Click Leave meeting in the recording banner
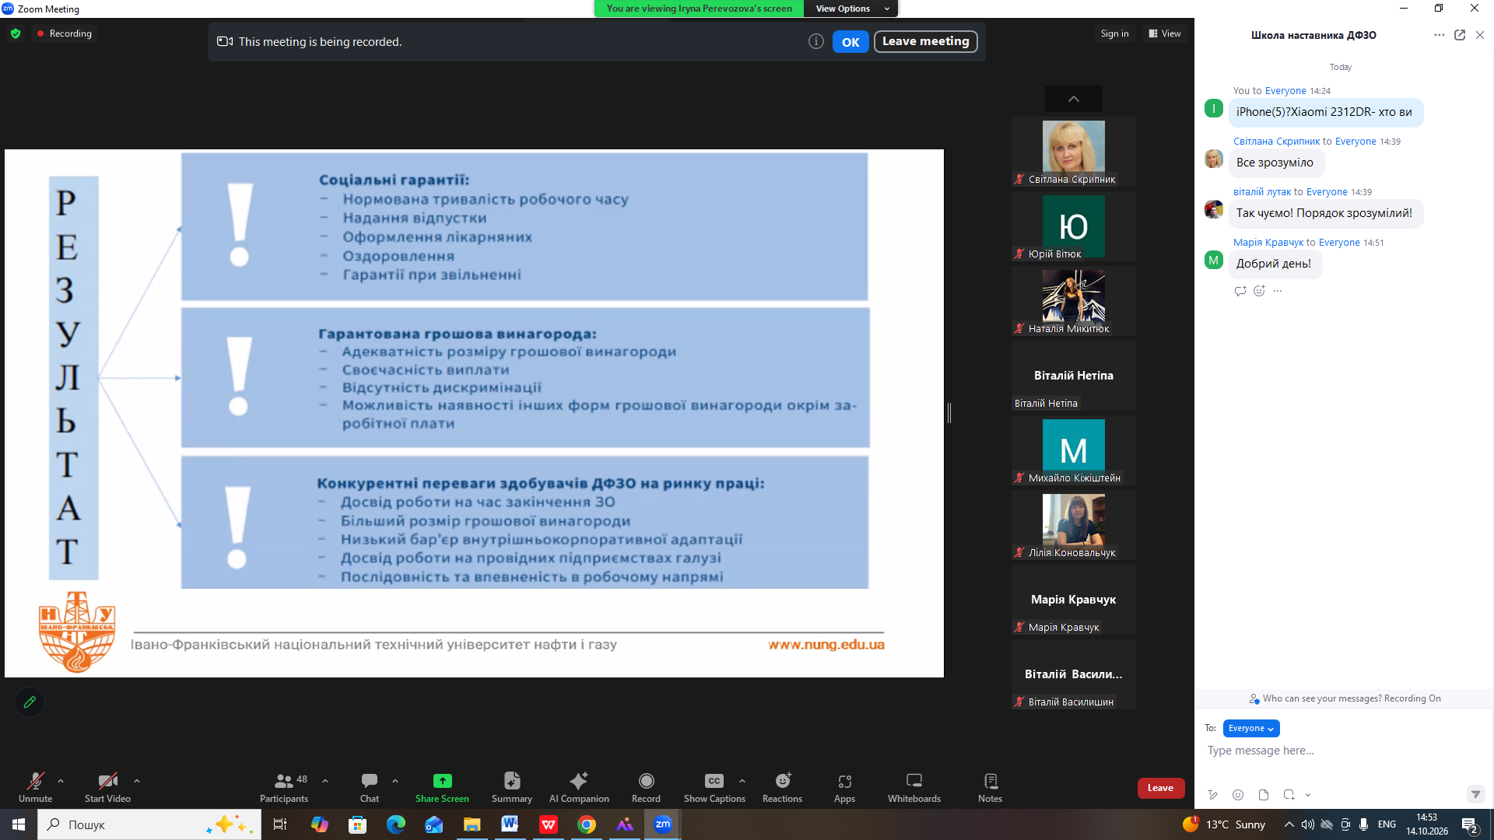 coord(925,41)
